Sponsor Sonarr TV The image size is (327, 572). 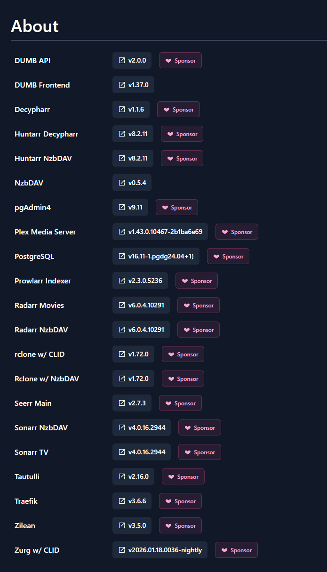click(199, 452)
